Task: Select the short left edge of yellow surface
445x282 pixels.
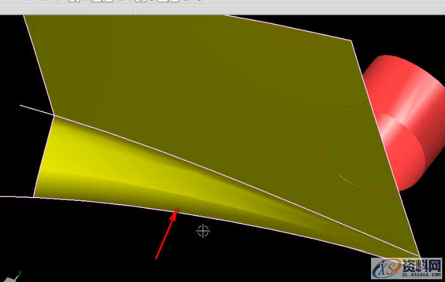Action: (43, 156)
